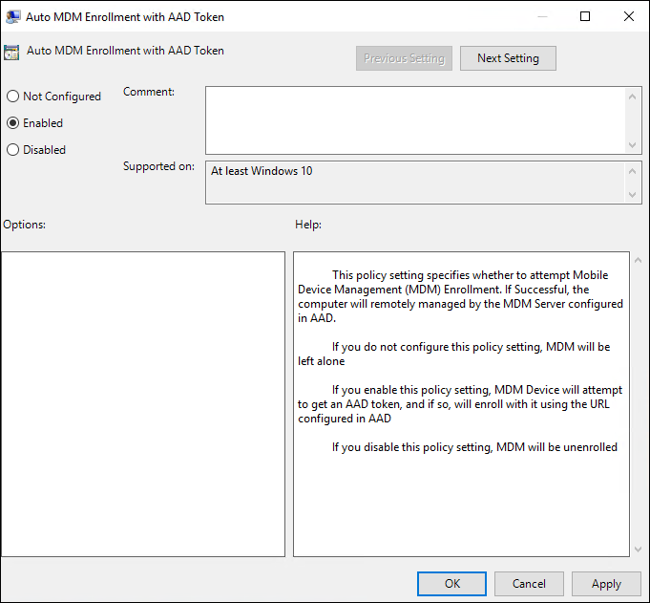Select the Not Configured radio option
This screenshot has height=603, width=650.
tap(12, 97)
